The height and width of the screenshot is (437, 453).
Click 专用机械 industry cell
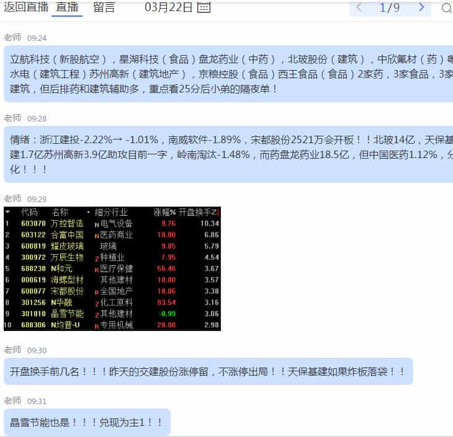pos(117,325)
